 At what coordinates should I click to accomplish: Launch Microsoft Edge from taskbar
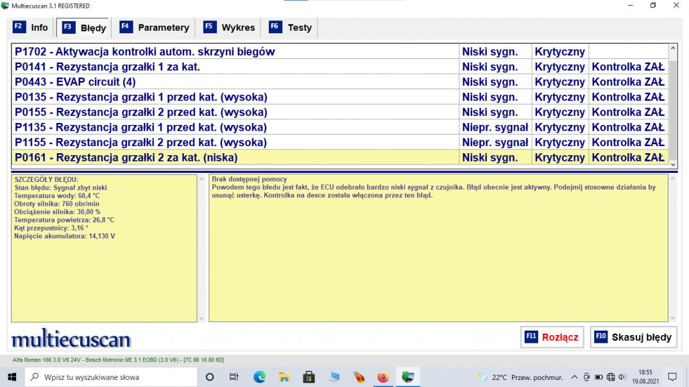tap(259, 377)
